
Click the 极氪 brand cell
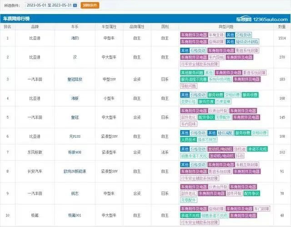pyautogui.click(x=35, y=215)
